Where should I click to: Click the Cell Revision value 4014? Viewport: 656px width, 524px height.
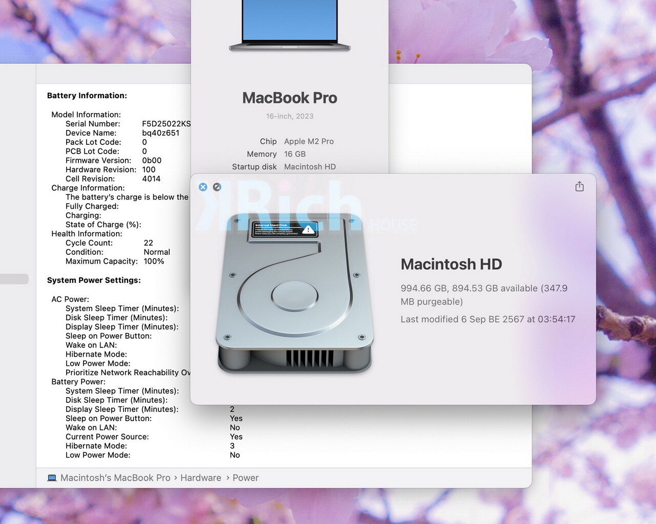[x=151, y=179]
